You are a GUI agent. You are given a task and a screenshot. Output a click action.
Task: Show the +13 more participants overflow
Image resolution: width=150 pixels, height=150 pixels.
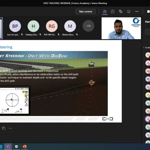[88, 26]
